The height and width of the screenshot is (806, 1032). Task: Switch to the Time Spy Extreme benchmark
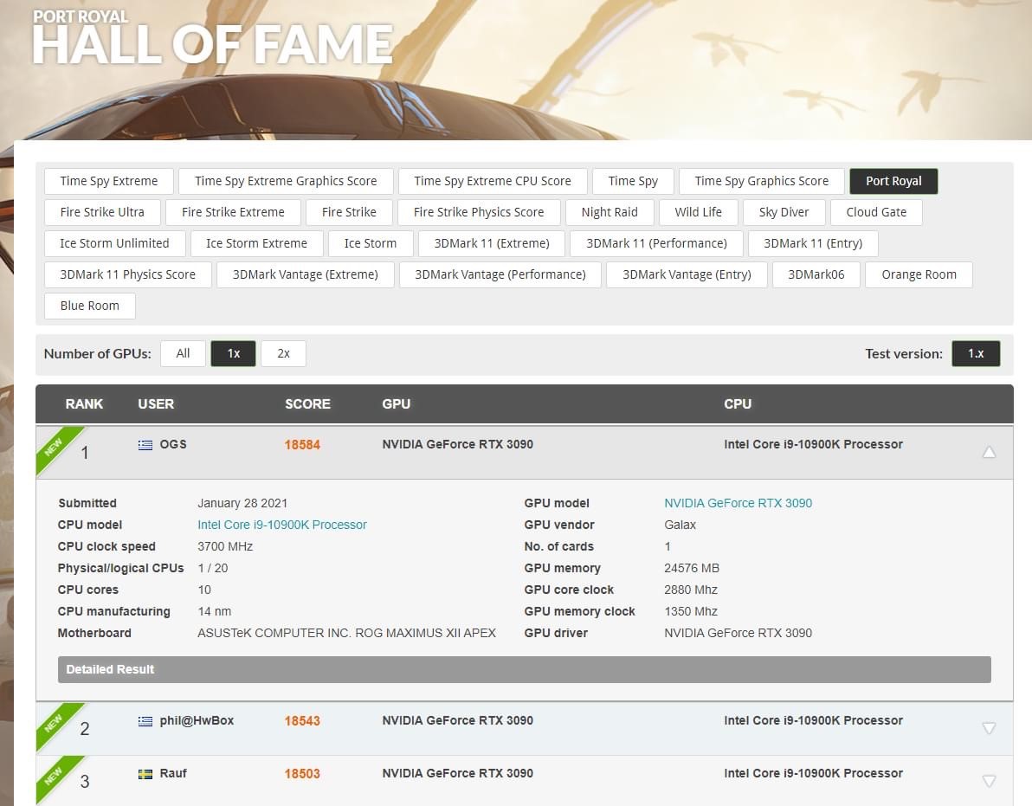[108, 181]
